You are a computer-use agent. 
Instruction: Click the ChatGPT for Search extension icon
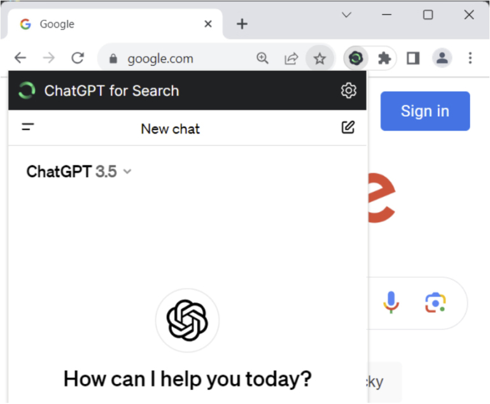pyautogui.click(x=356, y=59)
